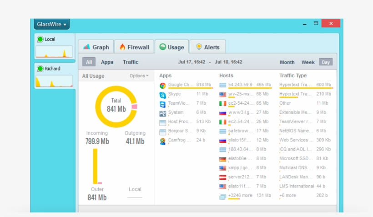Set time range to Day
The height and width of the screenshot is (217, 373).
(326, 62)
